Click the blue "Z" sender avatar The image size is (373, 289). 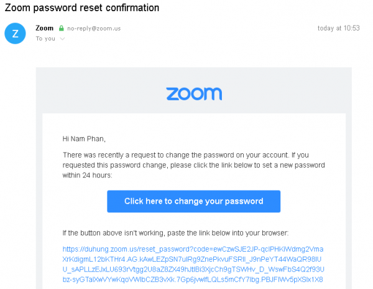tap(14, 33)
